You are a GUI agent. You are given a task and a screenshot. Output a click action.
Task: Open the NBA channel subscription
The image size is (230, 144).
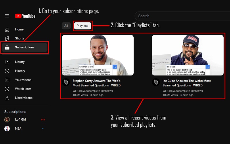[18, 128]
